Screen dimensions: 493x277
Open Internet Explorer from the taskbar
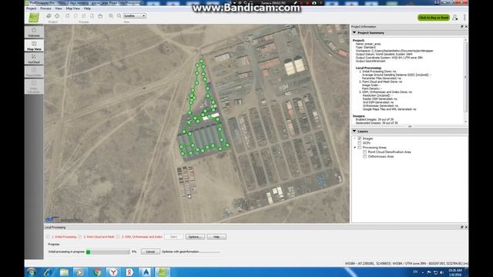48,272
